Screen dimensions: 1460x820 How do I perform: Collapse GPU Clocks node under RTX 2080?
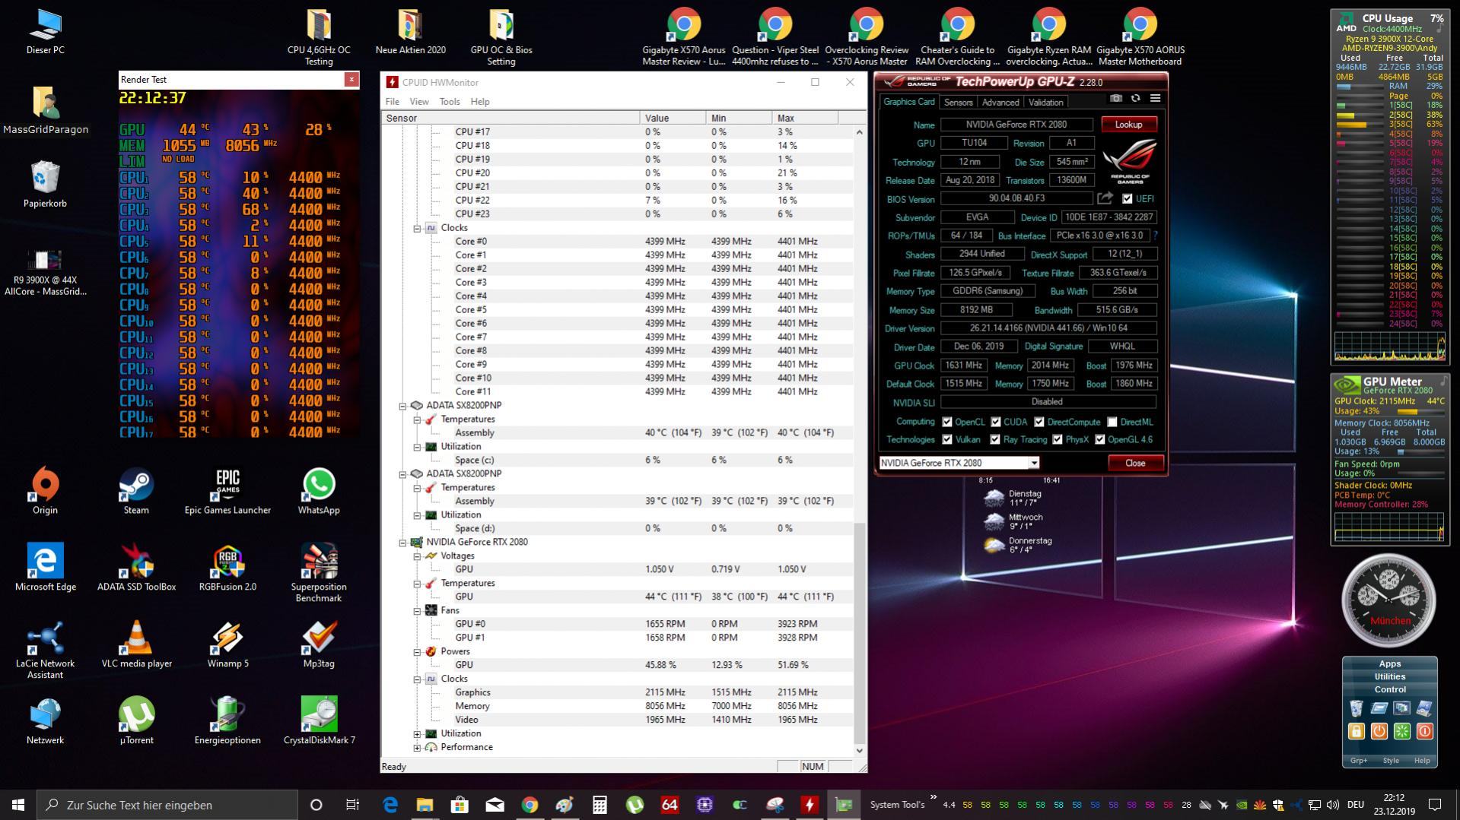417,679
